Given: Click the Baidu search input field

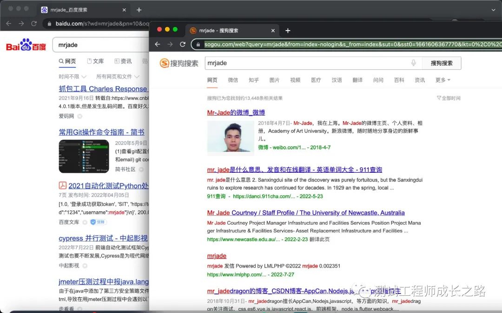Looking at the screenshot, I should [100, 45].
